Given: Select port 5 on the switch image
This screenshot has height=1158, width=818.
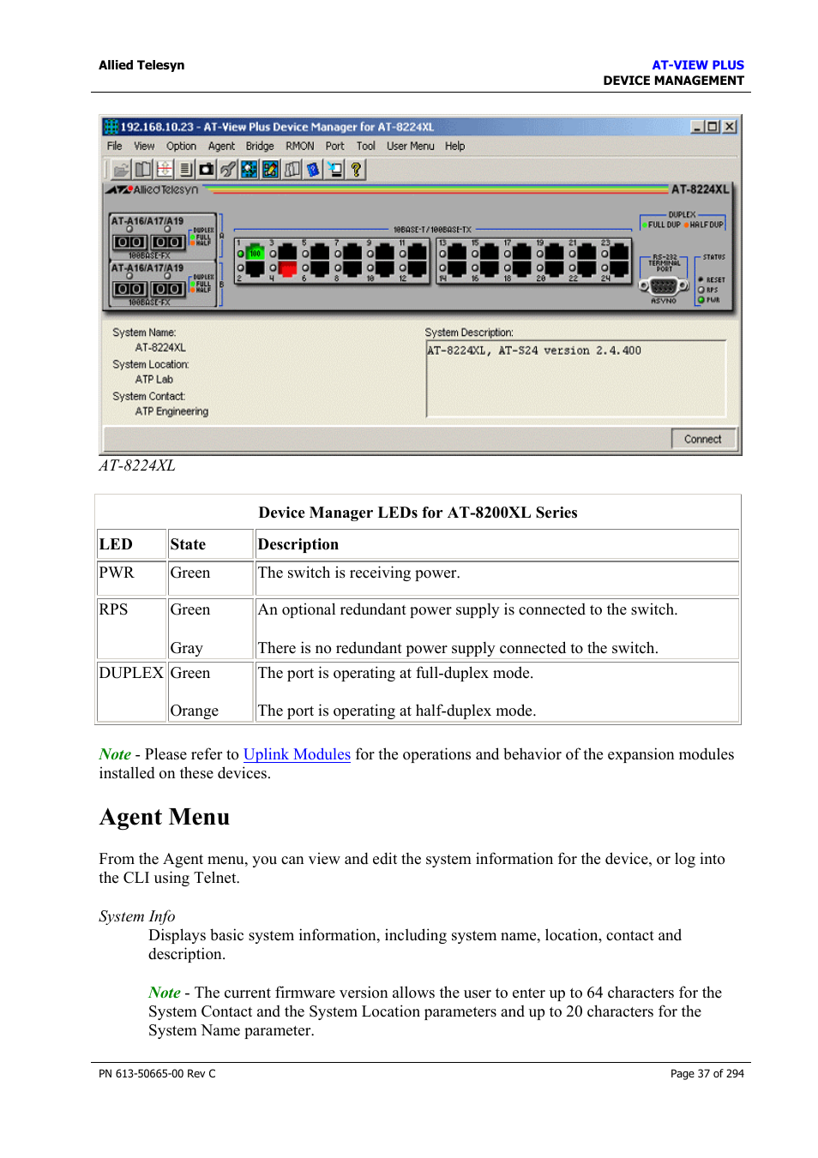Looking at the screenshot, I should tap(320, 253).
